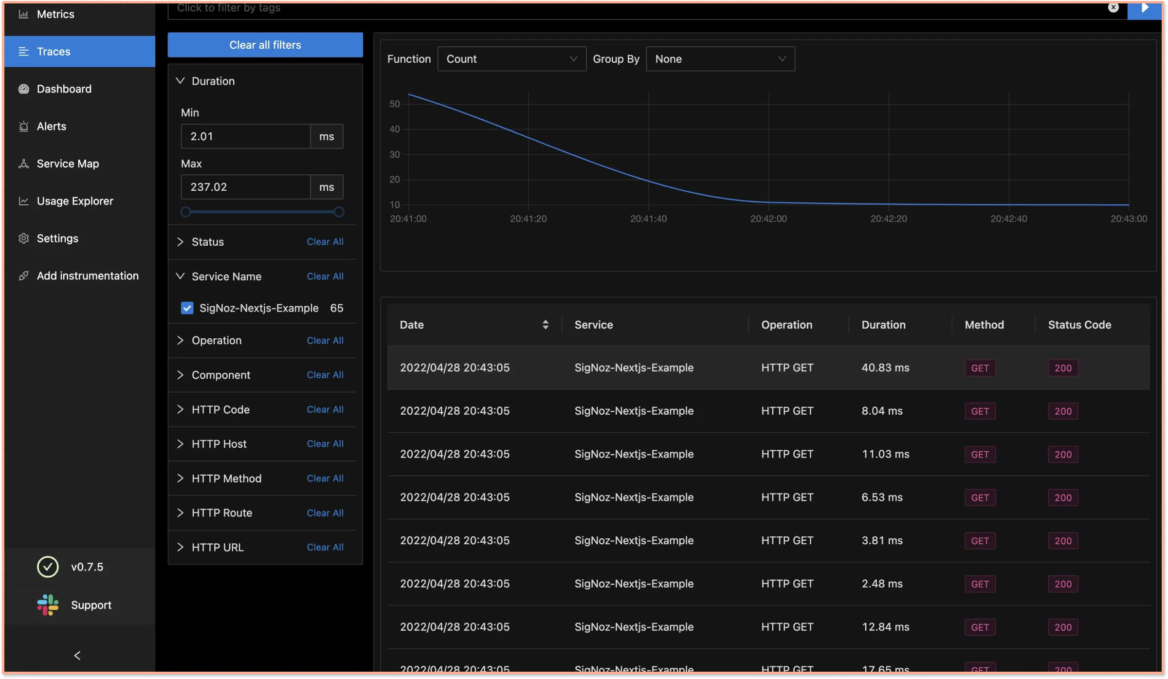Image resolution: width=1168 pixels, height=679 pixels.
Task: Click the Settings gear icon
Action: 23,239
